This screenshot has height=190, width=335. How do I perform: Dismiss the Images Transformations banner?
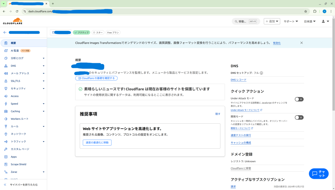301,43
